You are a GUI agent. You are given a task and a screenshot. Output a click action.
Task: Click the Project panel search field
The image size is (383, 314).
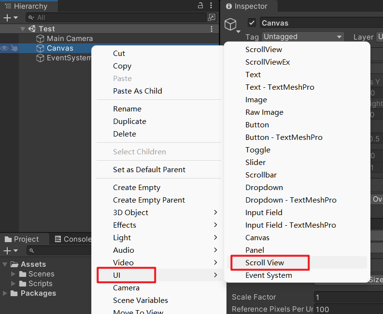coord(59,250)
